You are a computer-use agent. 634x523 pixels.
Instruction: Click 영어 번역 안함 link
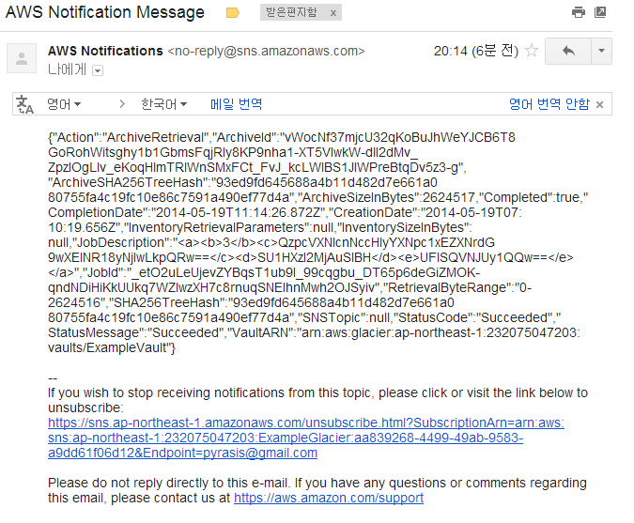549,104
